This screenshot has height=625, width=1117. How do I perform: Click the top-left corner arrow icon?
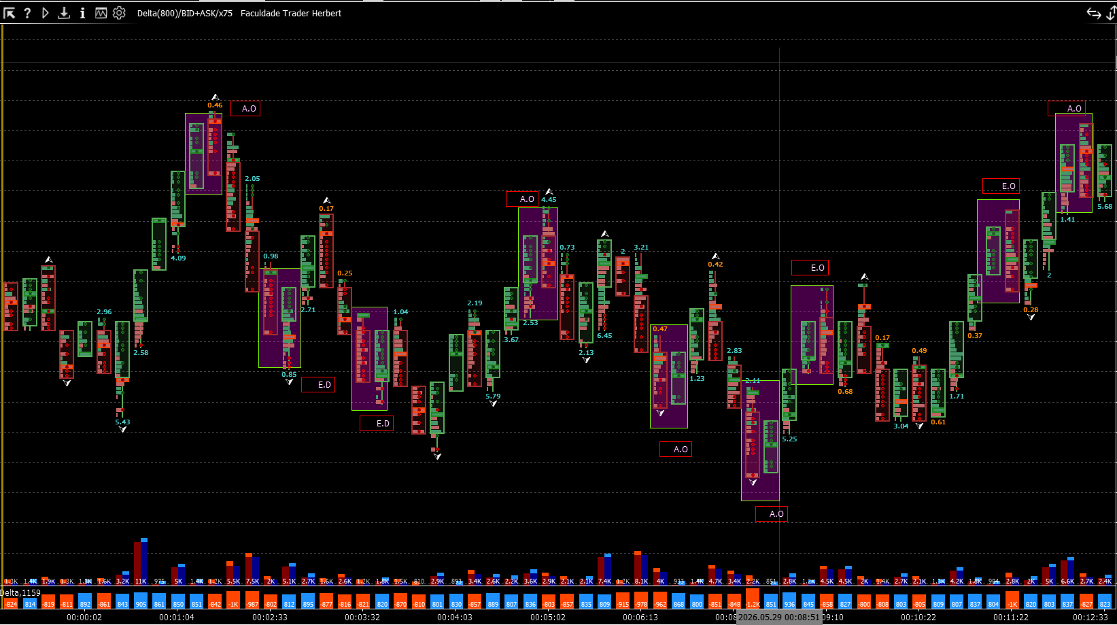[10, 13]
